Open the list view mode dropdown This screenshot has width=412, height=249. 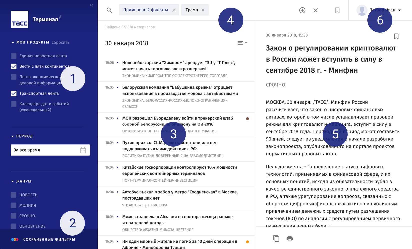(242, 43)
